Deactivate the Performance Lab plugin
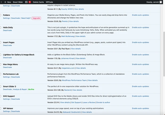 click(x=15, y=77)
